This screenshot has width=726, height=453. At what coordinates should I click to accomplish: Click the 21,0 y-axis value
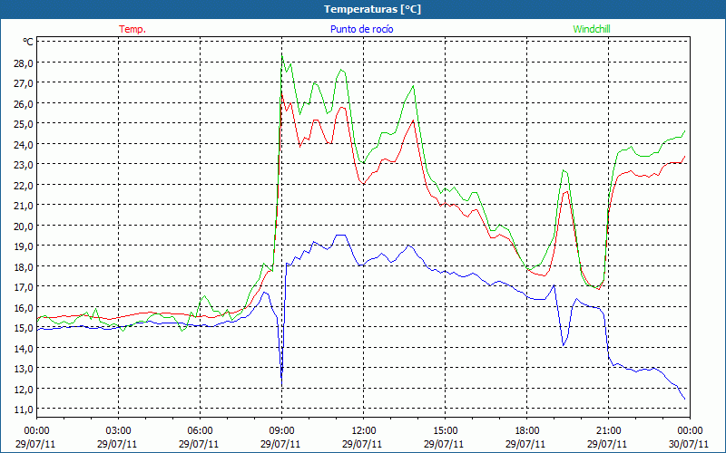coord(24,206)
